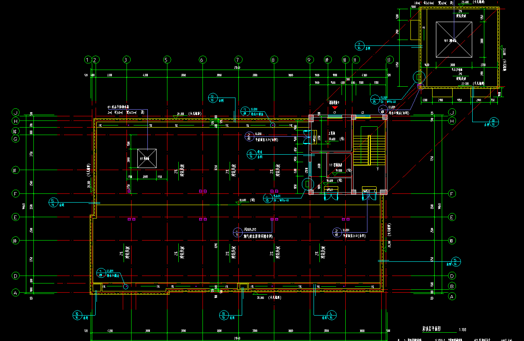Image resolution: width=524 pixels, height=341 pixels.
Task: Click the large cyan detail circle beside stairwell
Action: pyautogui.click(x=309, y=183)
